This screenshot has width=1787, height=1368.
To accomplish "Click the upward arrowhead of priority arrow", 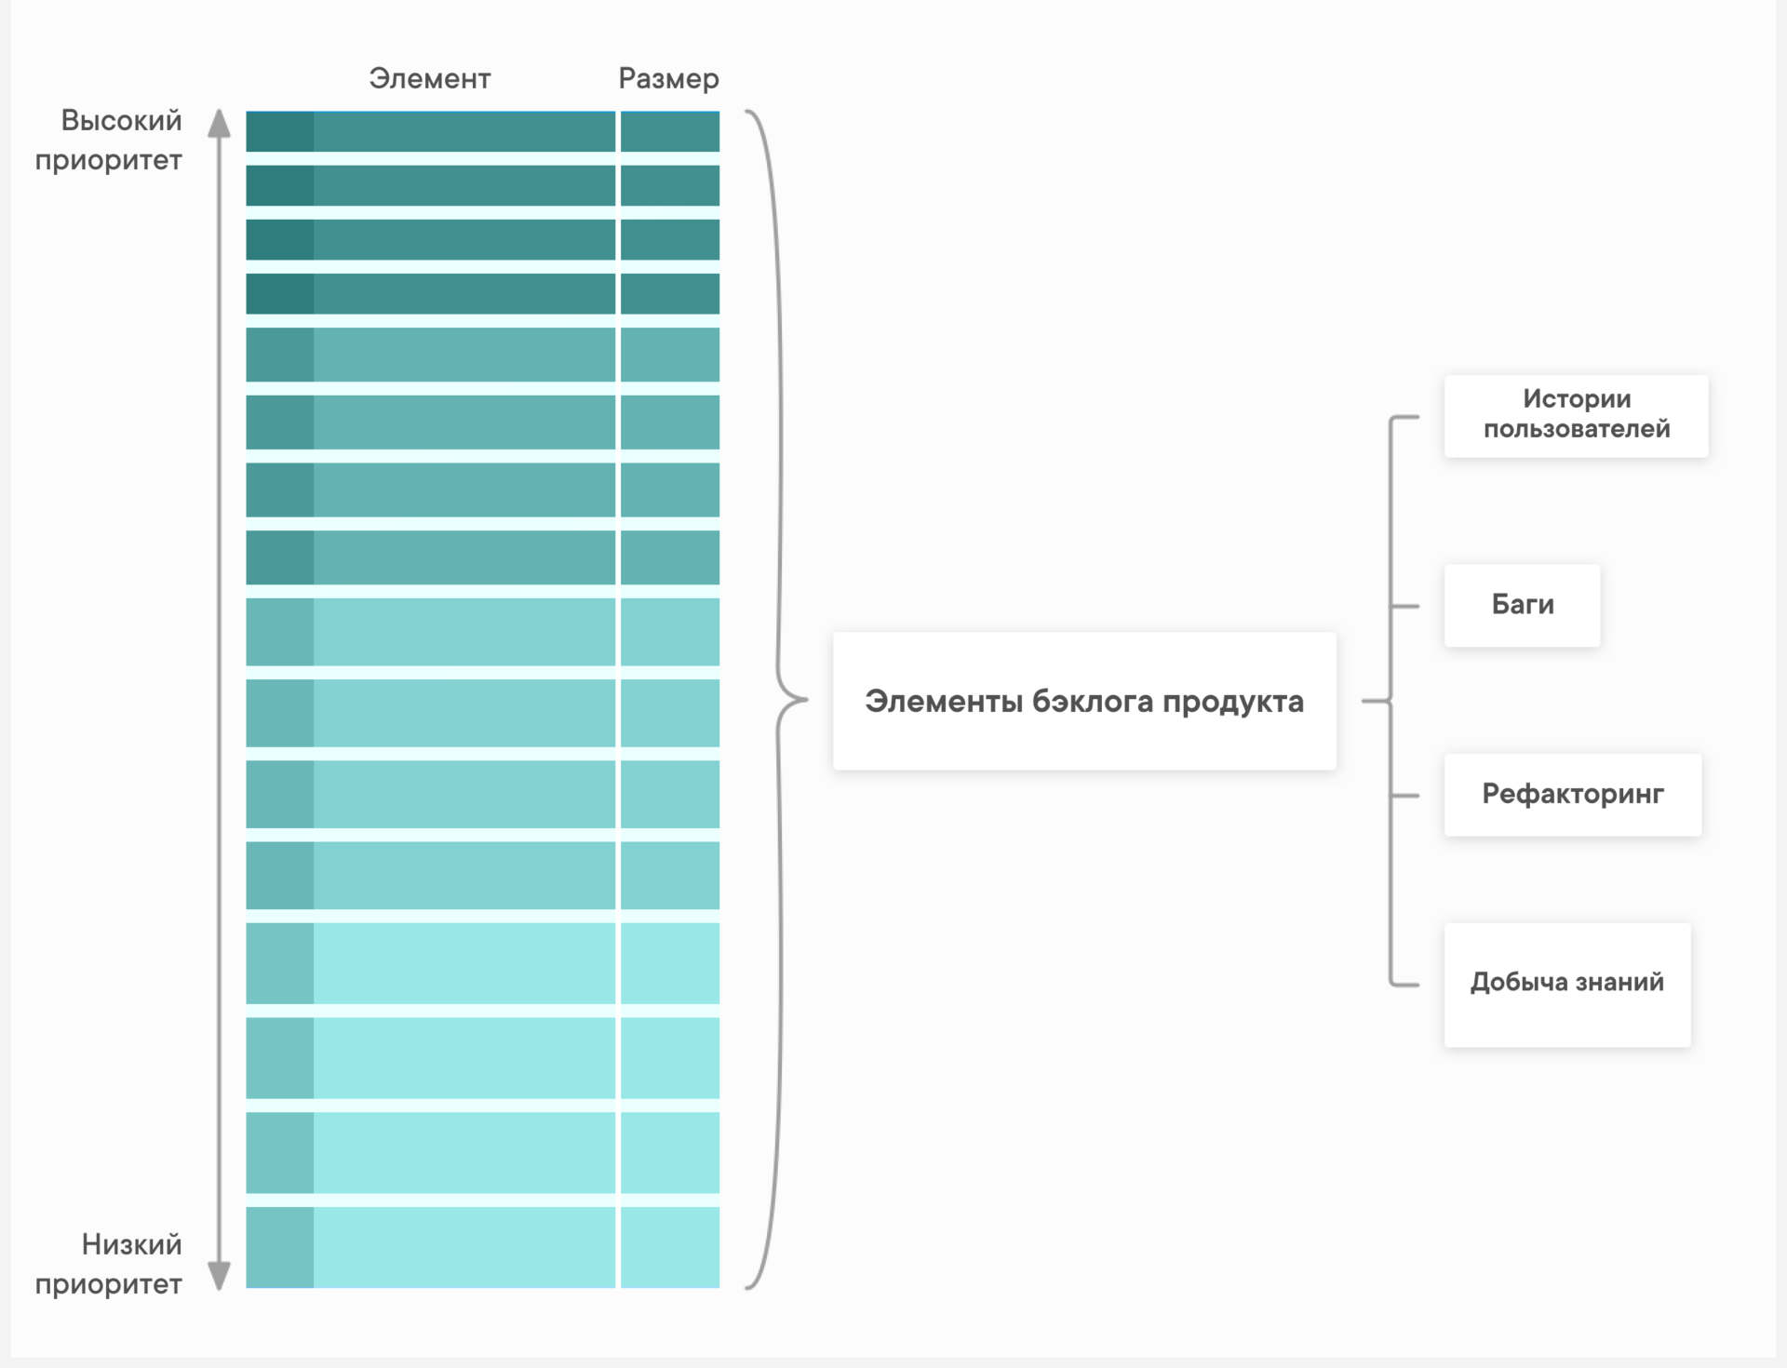I will [x=219, y=123].
